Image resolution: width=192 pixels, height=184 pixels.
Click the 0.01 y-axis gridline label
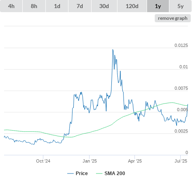click(183, 67)
